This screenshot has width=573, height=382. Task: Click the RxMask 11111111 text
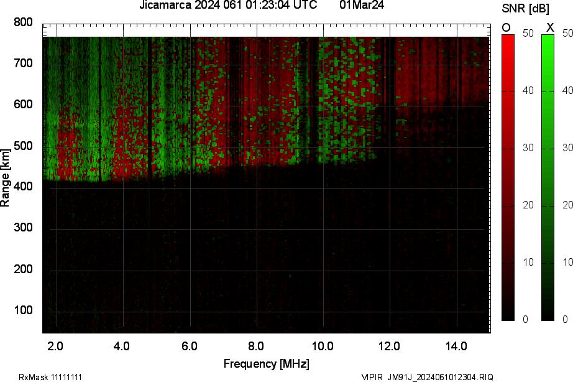click(x=50, y=377)
